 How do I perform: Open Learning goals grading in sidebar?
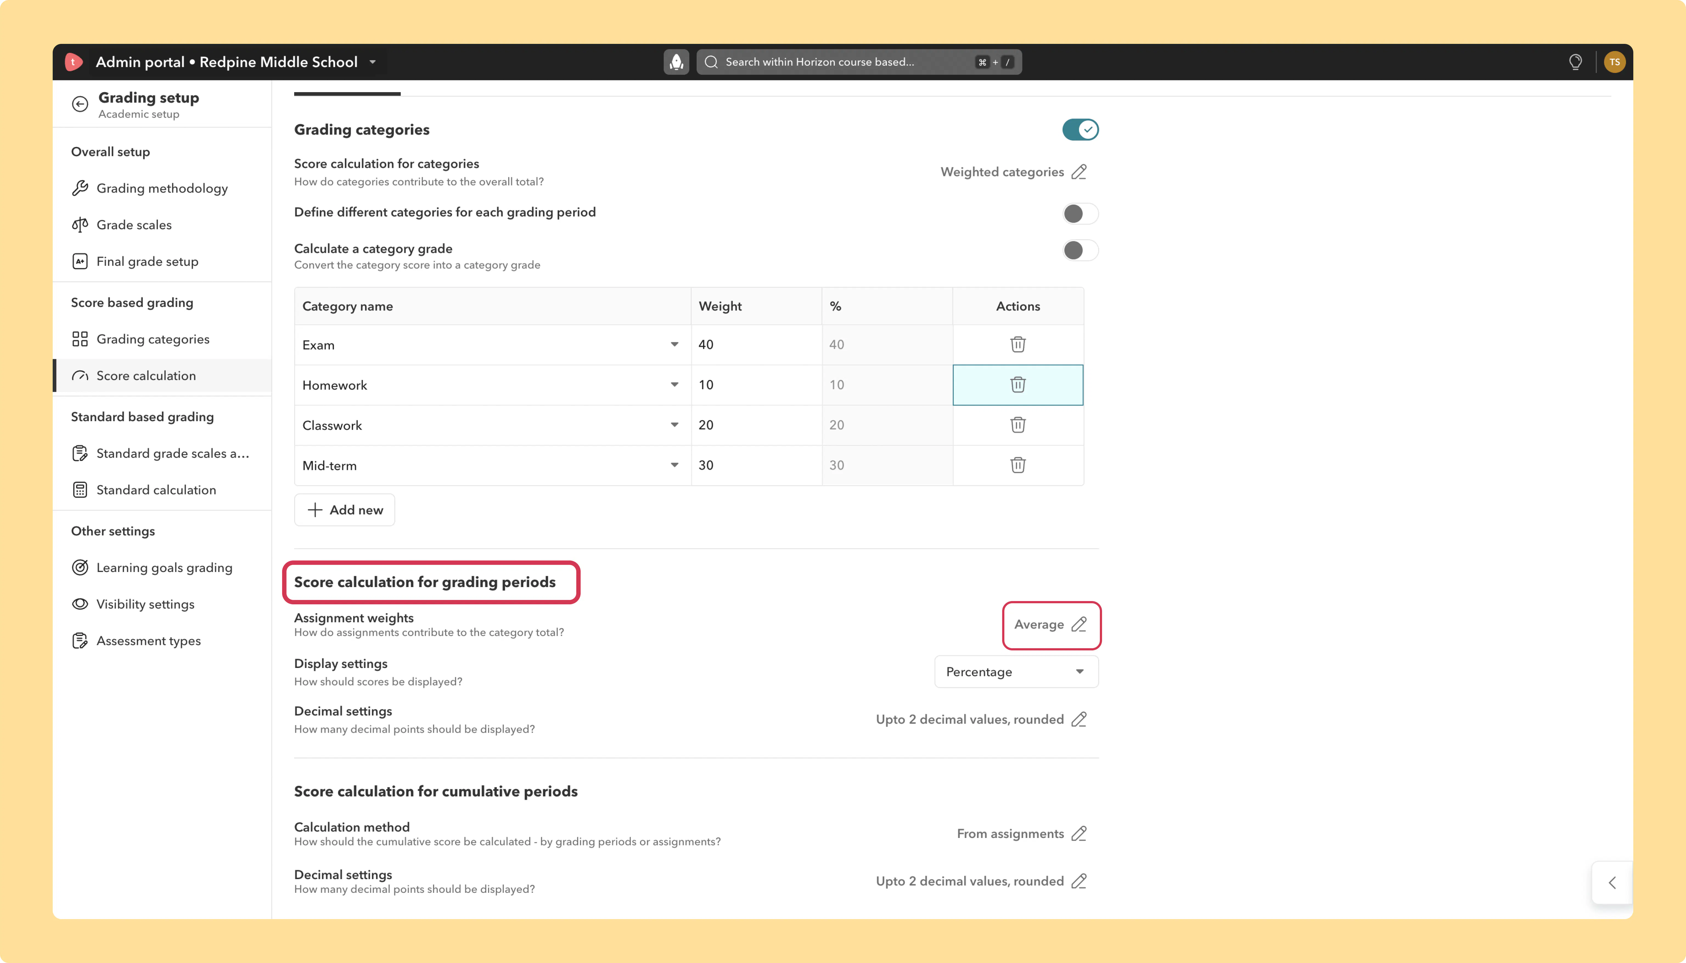point(162,568)
